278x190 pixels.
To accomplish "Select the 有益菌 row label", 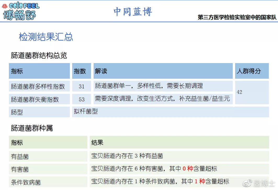I will tap(48, 156).
